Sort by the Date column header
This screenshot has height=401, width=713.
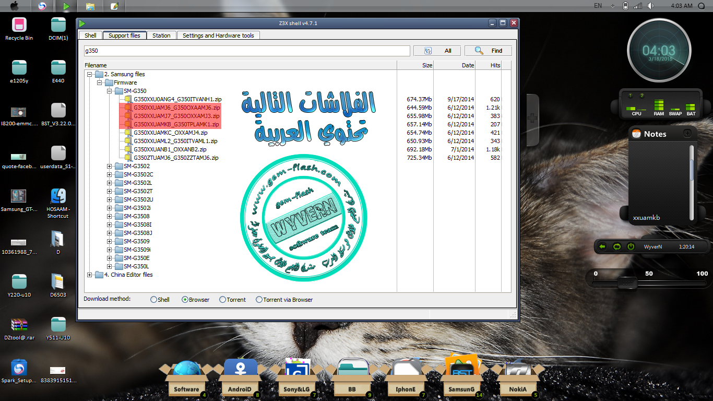click(x=455, y=65)
